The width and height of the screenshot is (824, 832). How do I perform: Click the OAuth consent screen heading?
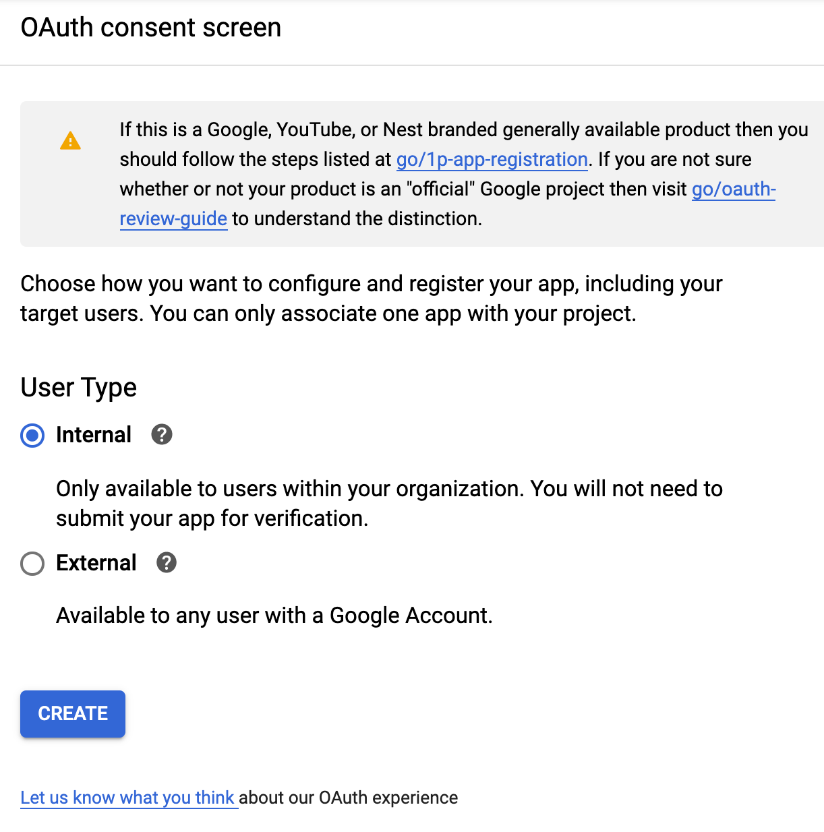[x=151, y=28]
